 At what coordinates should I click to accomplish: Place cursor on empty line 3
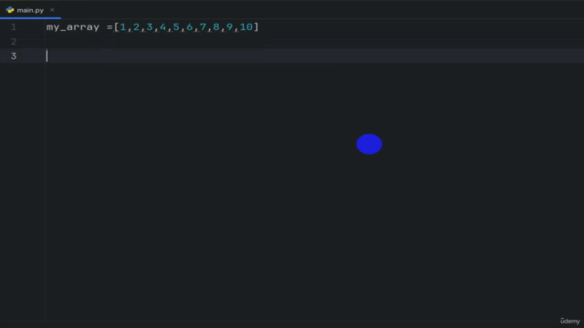click(x=313, y=56)
